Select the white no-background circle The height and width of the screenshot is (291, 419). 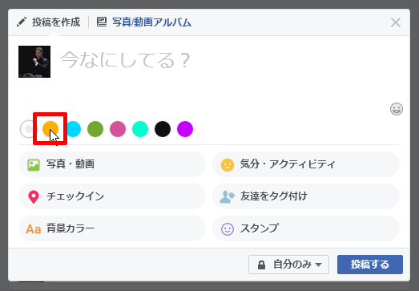click(27, 129)
